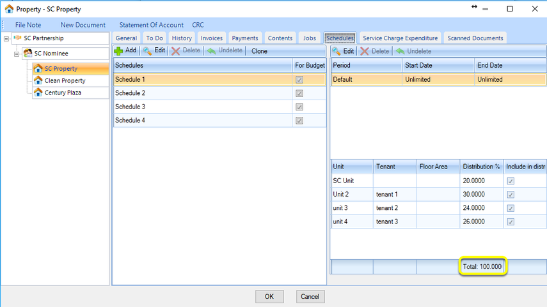547x307 pixels.
Task: Open the To Do tab
Action: [155, 38]
